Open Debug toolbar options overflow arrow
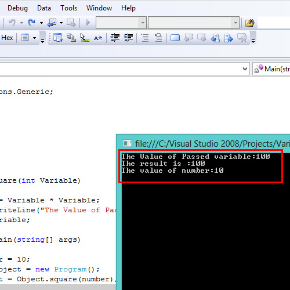The image size is (290, 290). coord(42,41)
